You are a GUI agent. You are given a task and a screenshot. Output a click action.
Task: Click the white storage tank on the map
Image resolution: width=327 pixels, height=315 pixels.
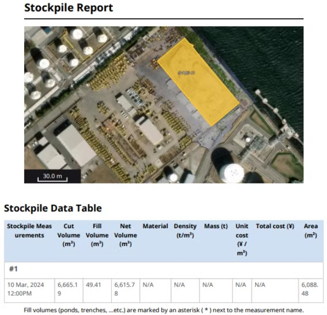[231, 171]
